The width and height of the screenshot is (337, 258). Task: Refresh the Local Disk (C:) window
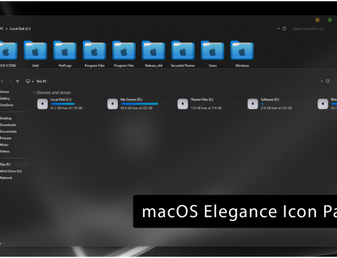pos(284,28)
